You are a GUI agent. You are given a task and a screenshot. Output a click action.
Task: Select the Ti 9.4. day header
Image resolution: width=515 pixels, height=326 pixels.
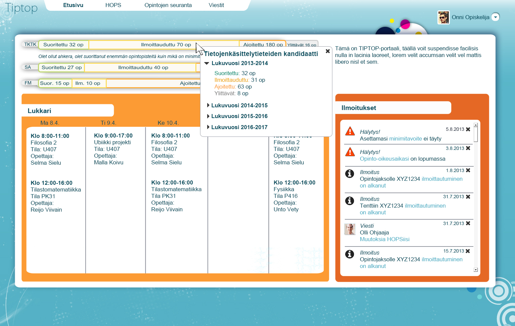point(108,123)
